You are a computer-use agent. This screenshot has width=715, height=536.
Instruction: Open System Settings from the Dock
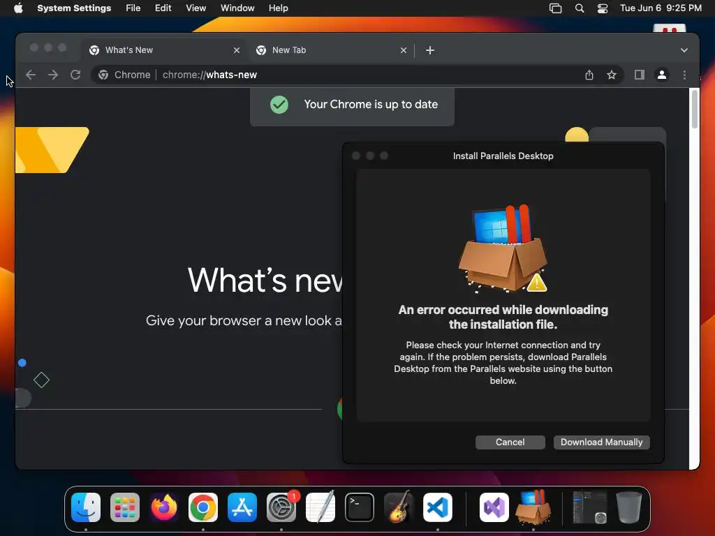click(281, 507)
